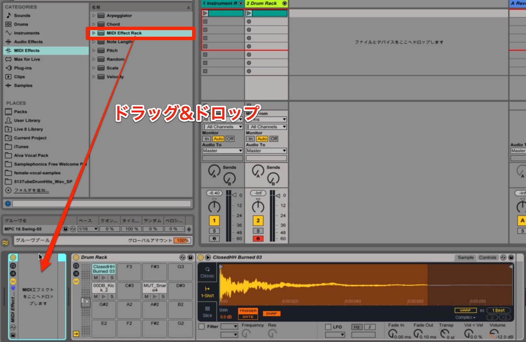Screen dimensions: 526x342
Task: Click the Trigger button
Action: tap(248, 311)
